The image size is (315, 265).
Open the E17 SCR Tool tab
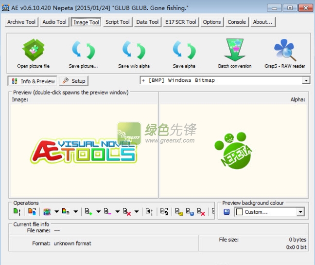tap(181, 22)
